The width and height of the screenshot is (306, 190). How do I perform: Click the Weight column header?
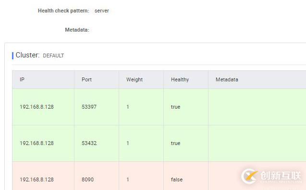[x=135, y=79]
